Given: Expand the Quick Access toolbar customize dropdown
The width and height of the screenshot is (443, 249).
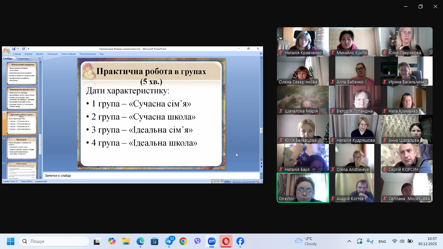Looking at the screenshot, I should pos(29,49).
